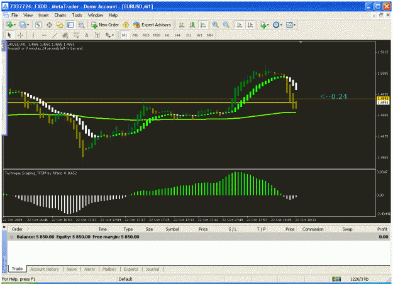Switch to the Journal tab
Image resolution: width=393 pixels, height=284 pixels.
152,269
